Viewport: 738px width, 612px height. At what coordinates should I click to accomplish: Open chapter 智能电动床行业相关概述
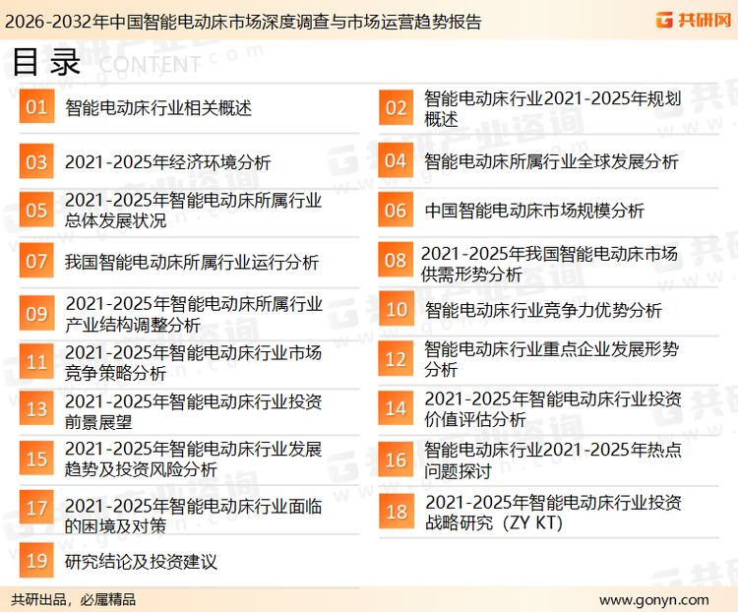[x=158, y=108]
